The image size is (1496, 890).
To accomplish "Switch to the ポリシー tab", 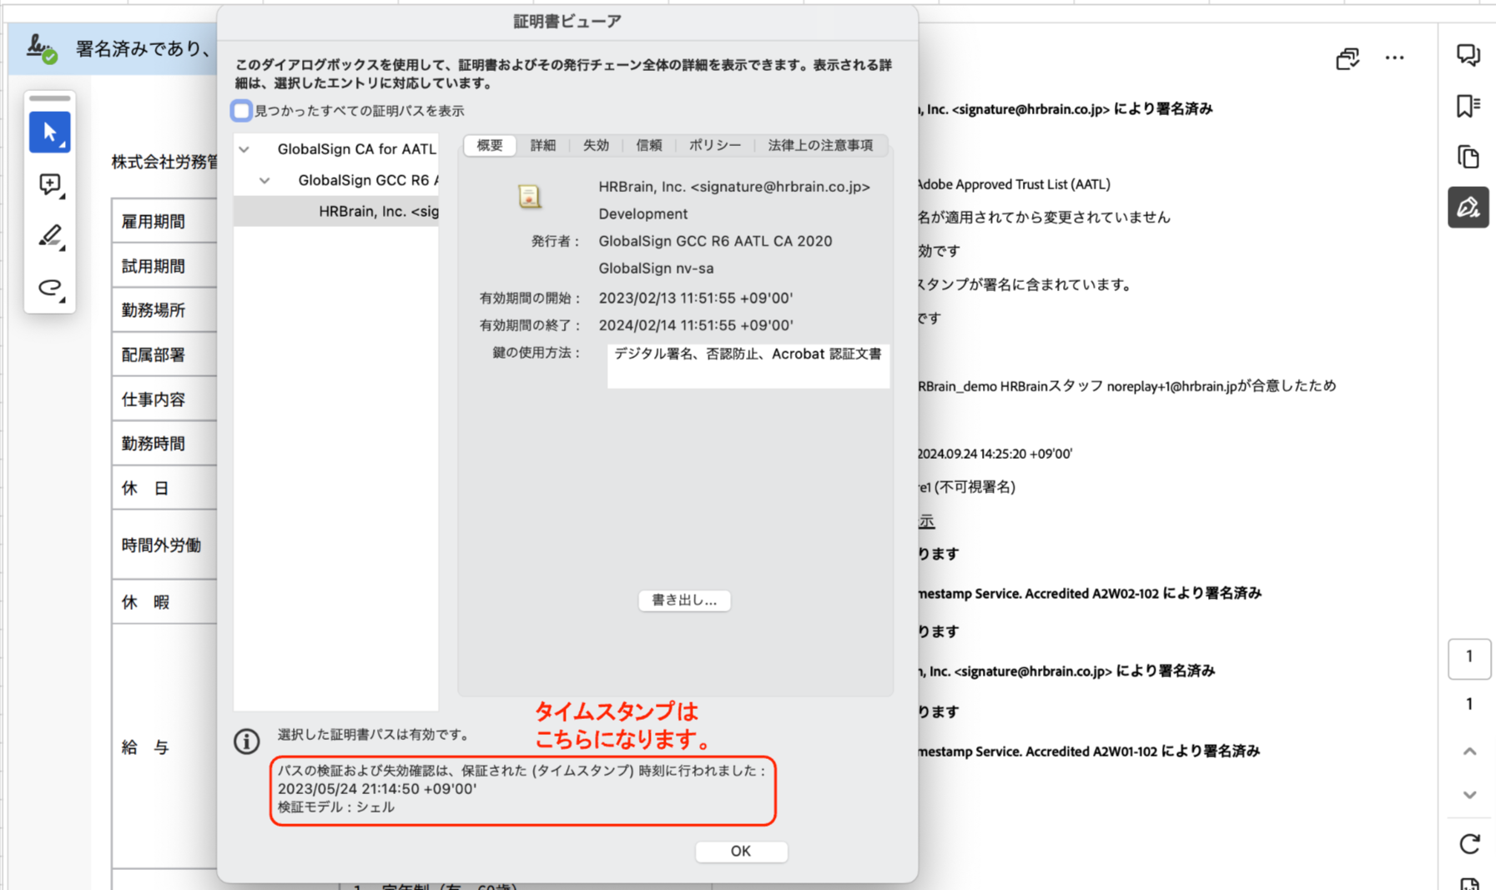I will [x=715, y=145].
